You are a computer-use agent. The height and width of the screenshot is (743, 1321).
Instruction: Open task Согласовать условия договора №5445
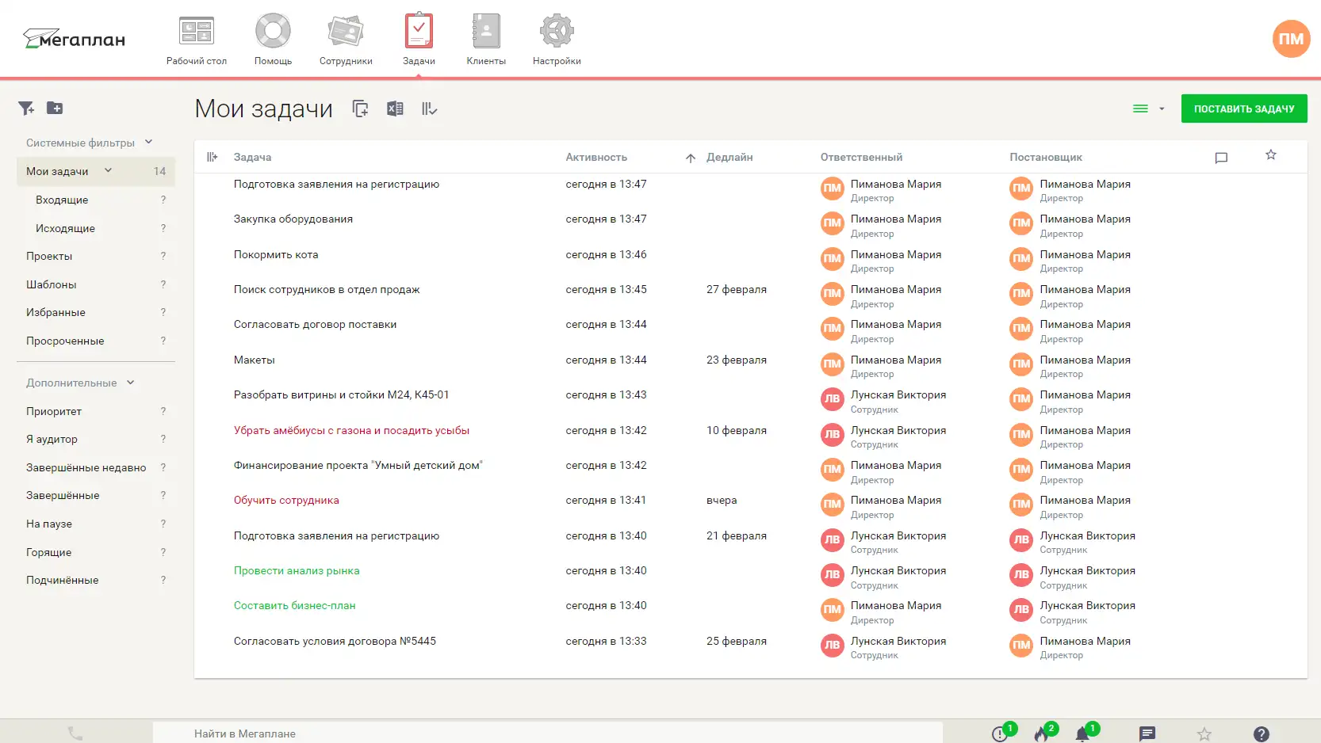(335, 641)
